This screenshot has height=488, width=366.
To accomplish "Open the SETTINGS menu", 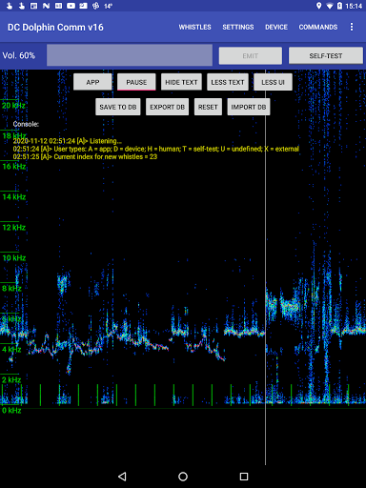I will pyautogui.click(x=238, y=27).
